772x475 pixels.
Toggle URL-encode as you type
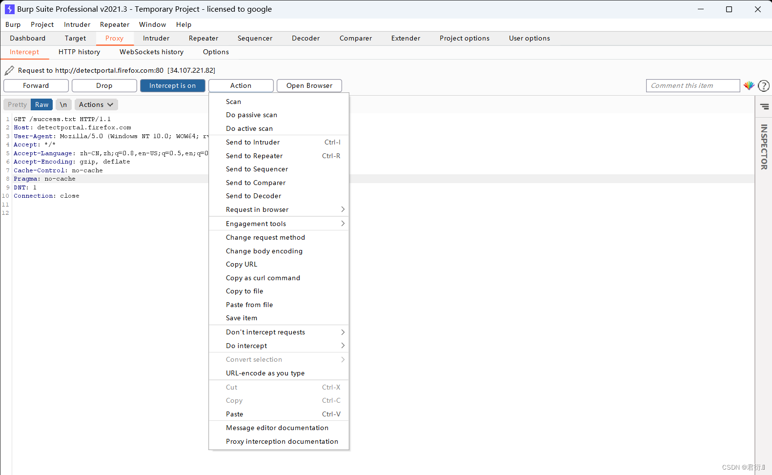tap(279, 373)
